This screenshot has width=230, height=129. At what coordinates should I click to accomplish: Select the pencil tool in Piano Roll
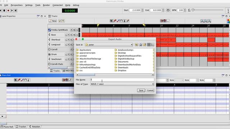pyautogui.click(x=19, y=80)
